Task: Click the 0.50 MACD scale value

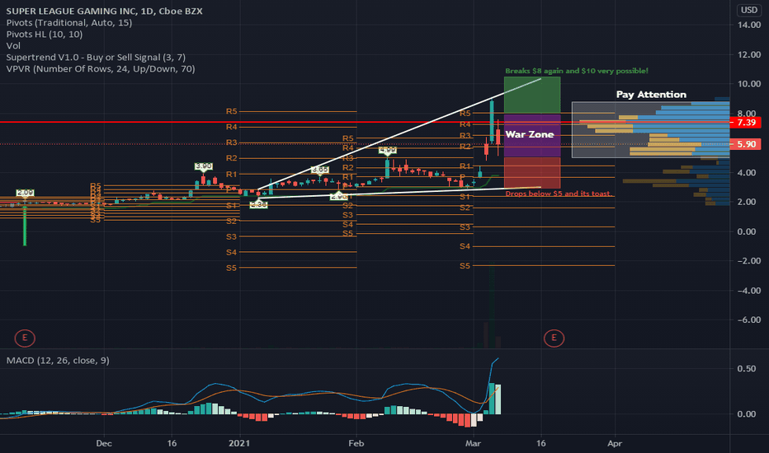Action: coord(747,368)
